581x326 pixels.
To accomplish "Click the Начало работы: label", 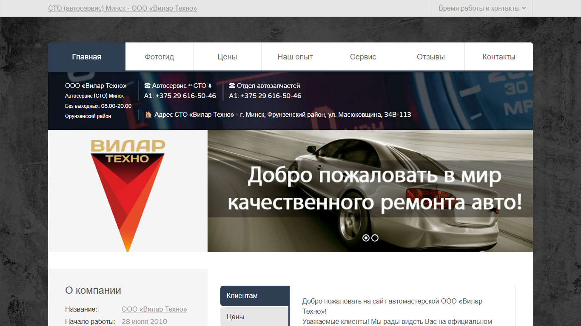I will click(x=90, y=322).
